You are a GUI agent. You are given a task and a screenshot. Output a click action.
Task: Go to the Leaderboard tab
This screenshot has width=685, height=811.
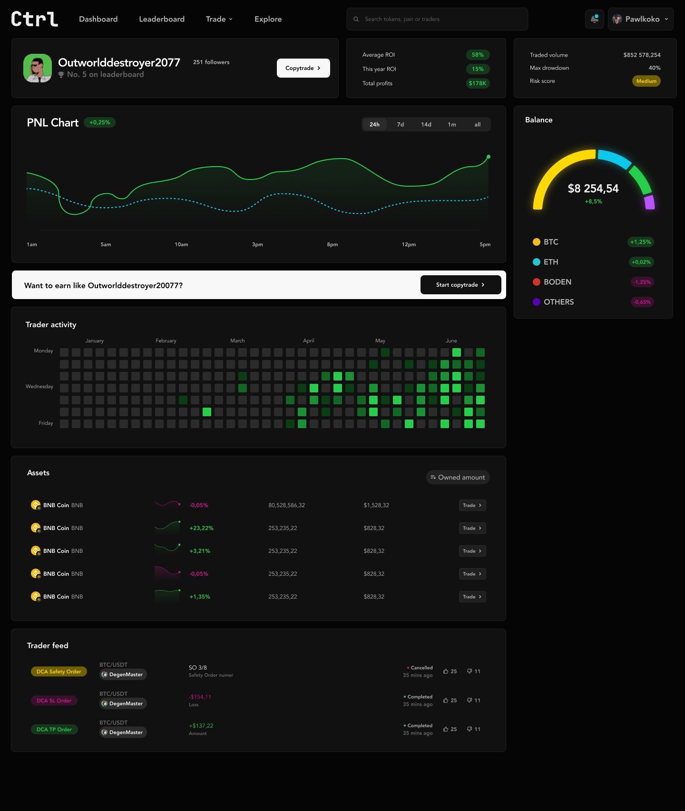[162, 19]
